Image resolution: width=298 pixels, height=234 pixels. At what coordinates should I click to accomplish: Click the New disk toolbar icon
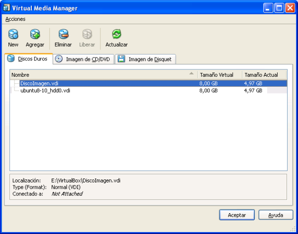click(13, 34)
